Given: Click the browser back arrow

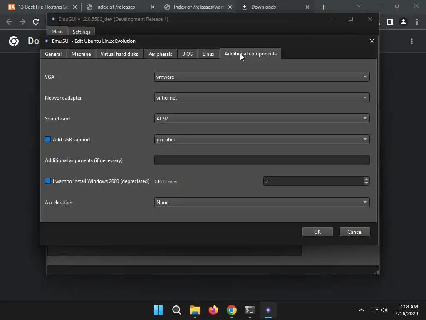Looking at the screenshot, I should [x=9, y=22].
